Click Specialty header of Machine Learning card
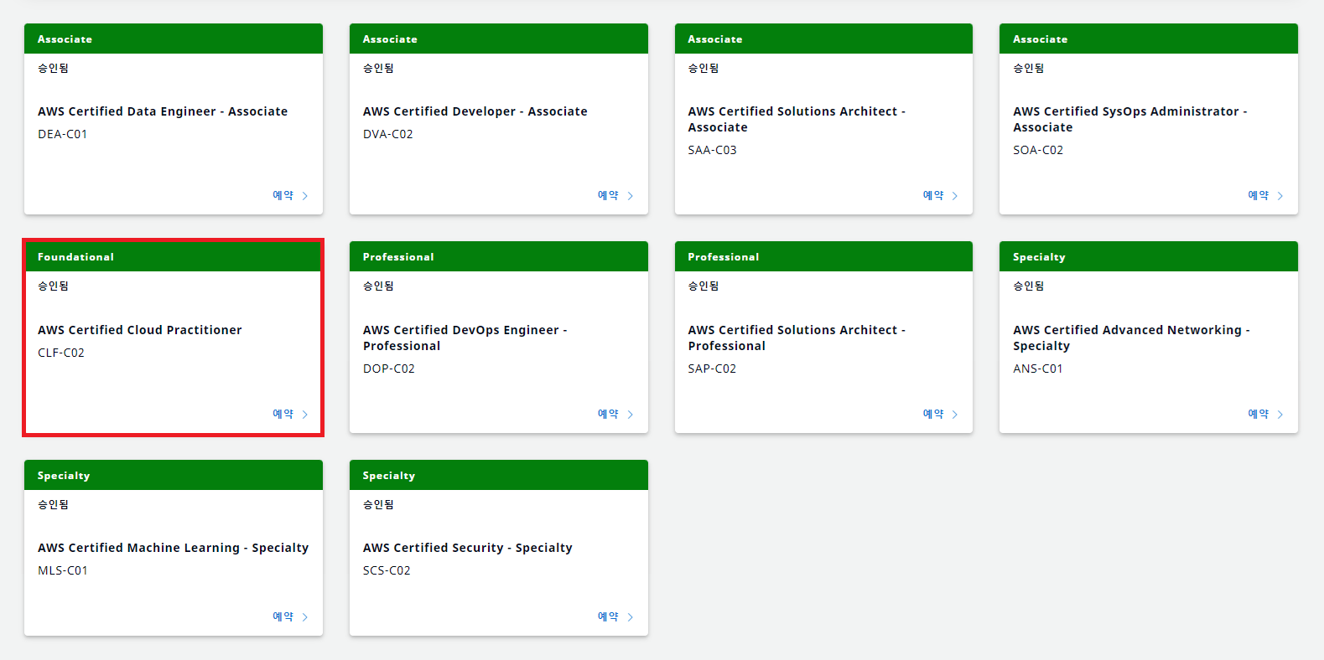Screen dimensions: 1324x660 click(174, 475)
